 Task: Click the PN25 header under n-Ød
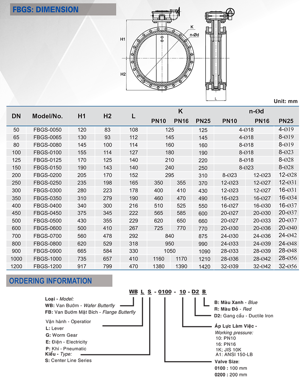pos(286,121)
